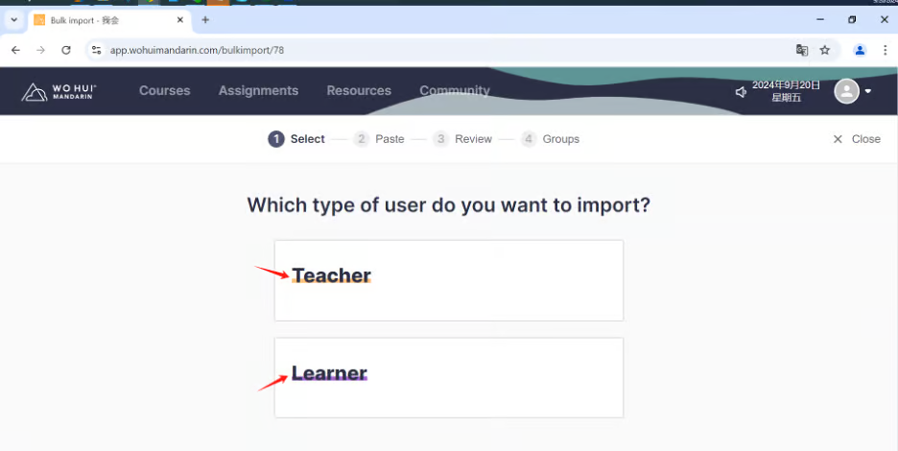Open the Chrome profile icon

[860, 50]
